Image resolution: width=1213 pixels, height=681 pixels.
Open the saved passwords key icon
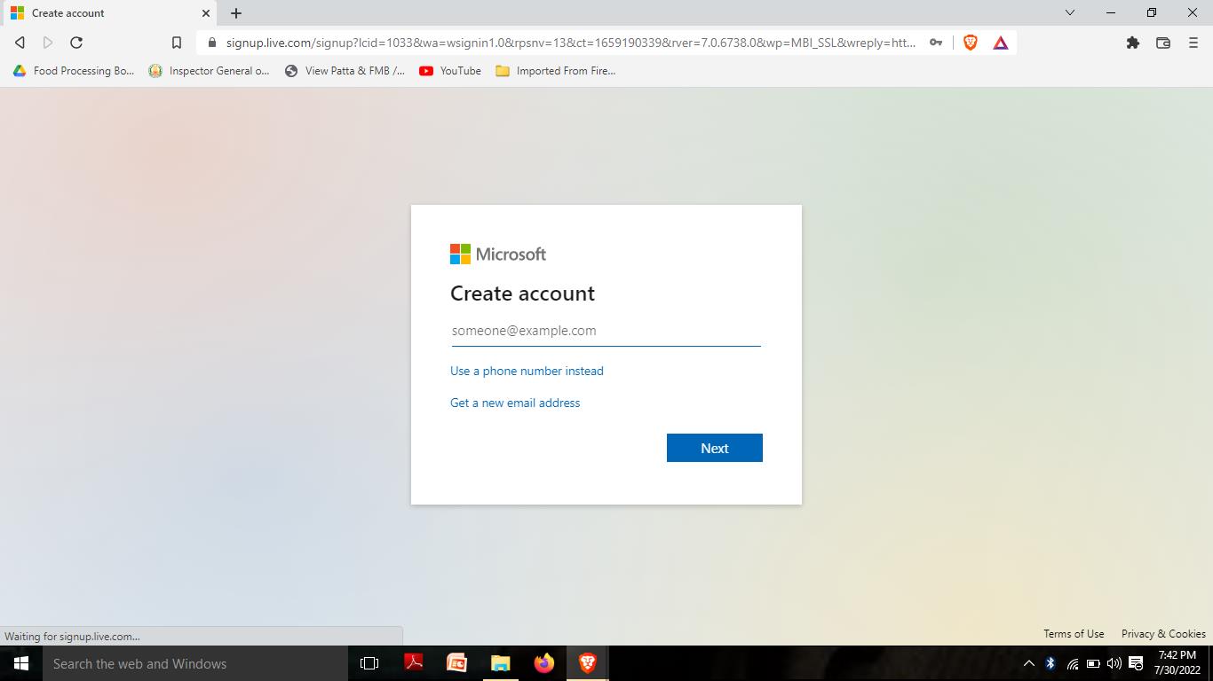tap(936, 43)
